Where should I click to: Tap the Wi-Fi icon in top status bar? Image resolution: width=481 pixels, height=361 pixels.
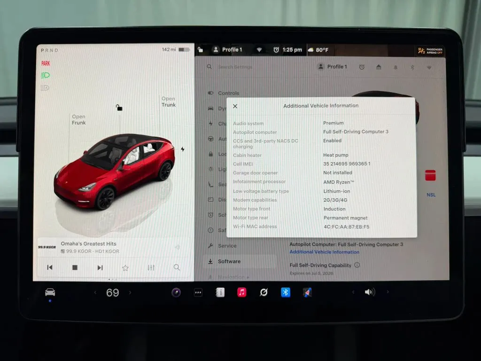click(259, 50)
